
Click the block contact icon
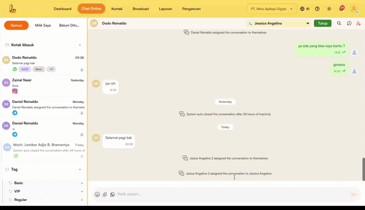(x=359, y=23)
